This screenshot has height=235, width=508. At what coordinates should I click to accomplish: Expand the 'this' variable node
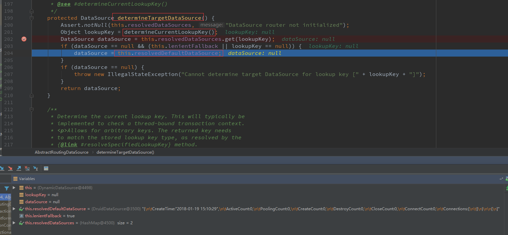[x=14, y=188]
